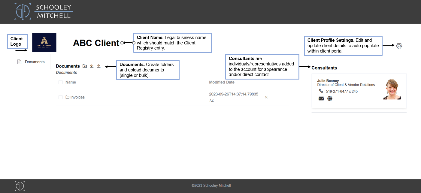Click the Schooley Mitchell header logo
Screen dimensions: 421x193
tap(44, 12)
